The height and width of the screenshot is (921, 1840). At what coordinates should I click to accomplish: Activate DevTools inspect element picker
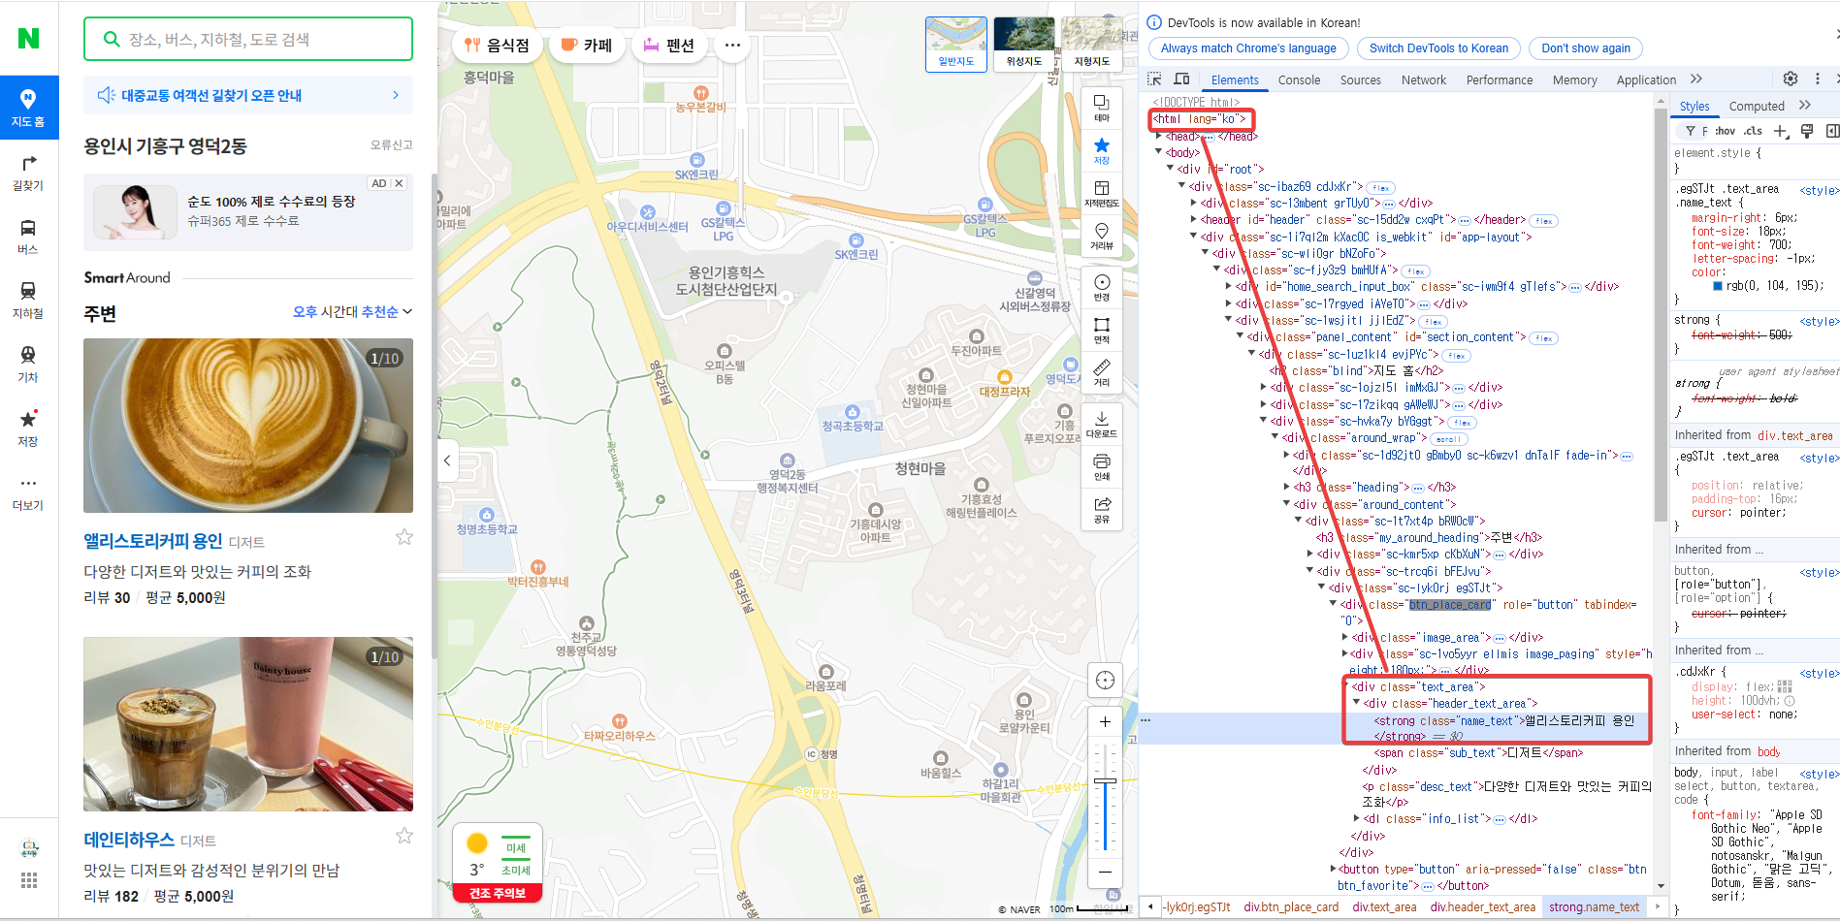pyautogui.click(x=1154, y=79)
